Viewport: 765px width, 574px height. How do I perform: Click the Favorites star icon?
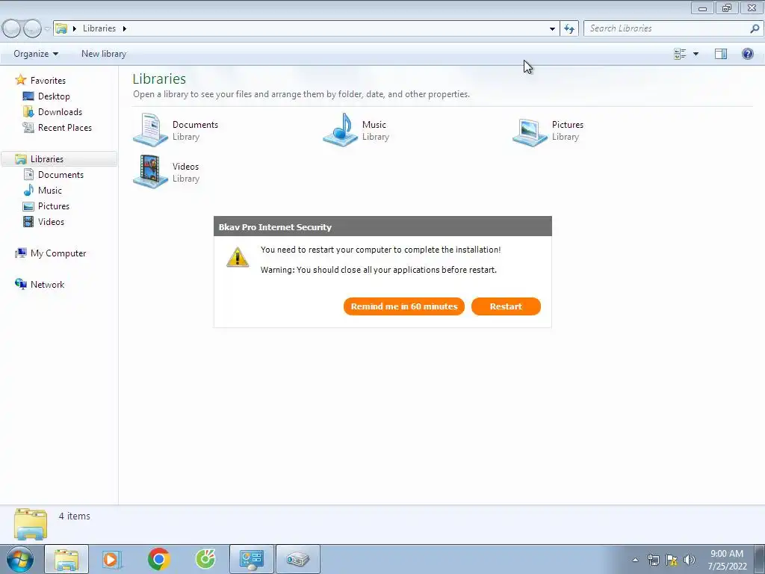coord(20,79)
